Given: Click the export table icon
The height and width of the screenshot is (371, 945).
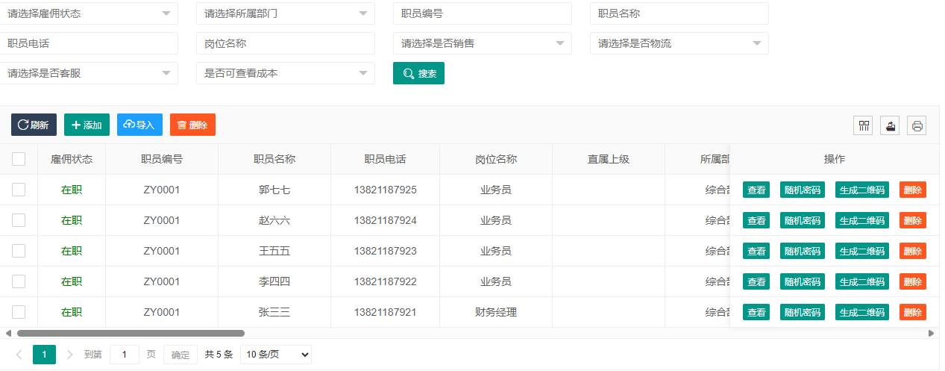Looking at the screenshot, I should tap(890, 125).
